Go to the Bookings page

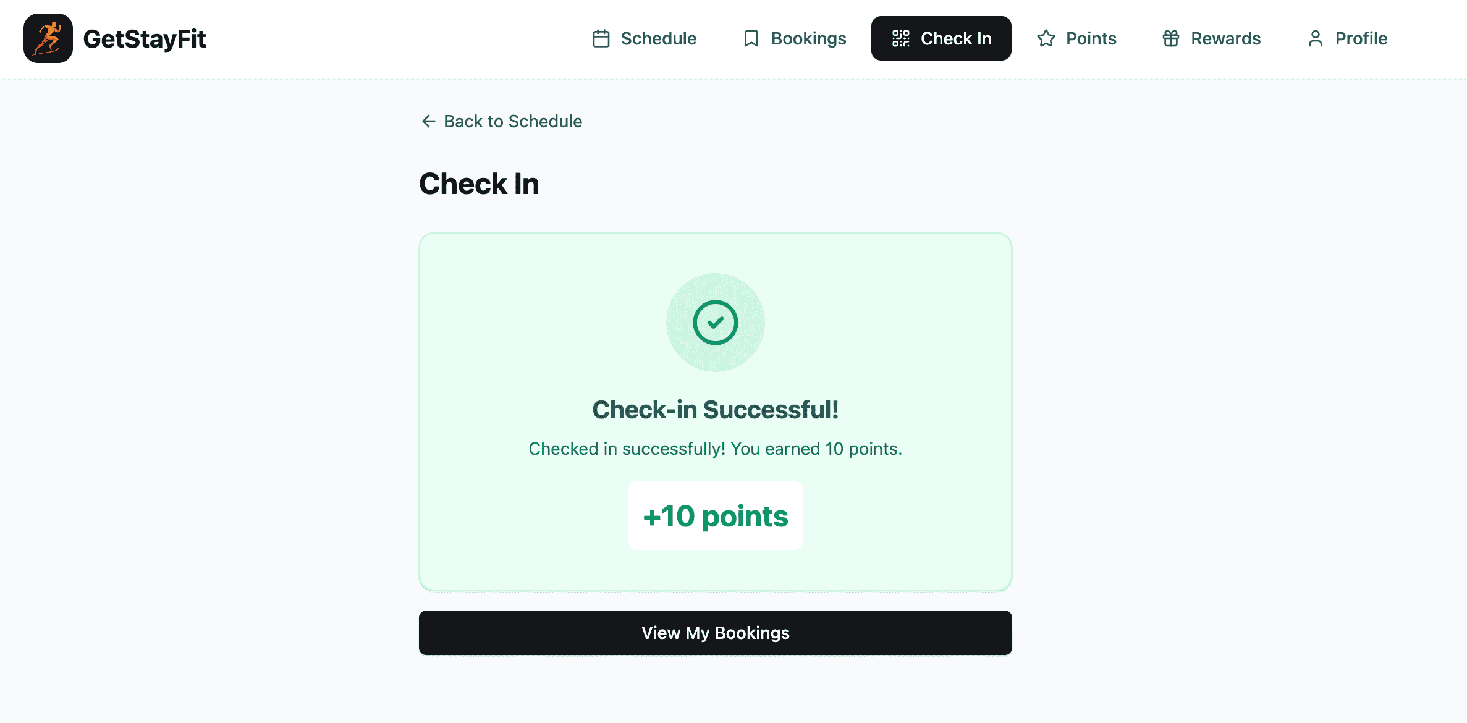(808, 38)
